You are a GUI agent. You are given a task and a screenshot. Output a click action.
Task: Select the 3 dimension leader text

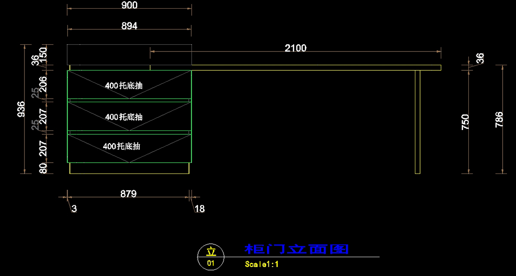74,209
